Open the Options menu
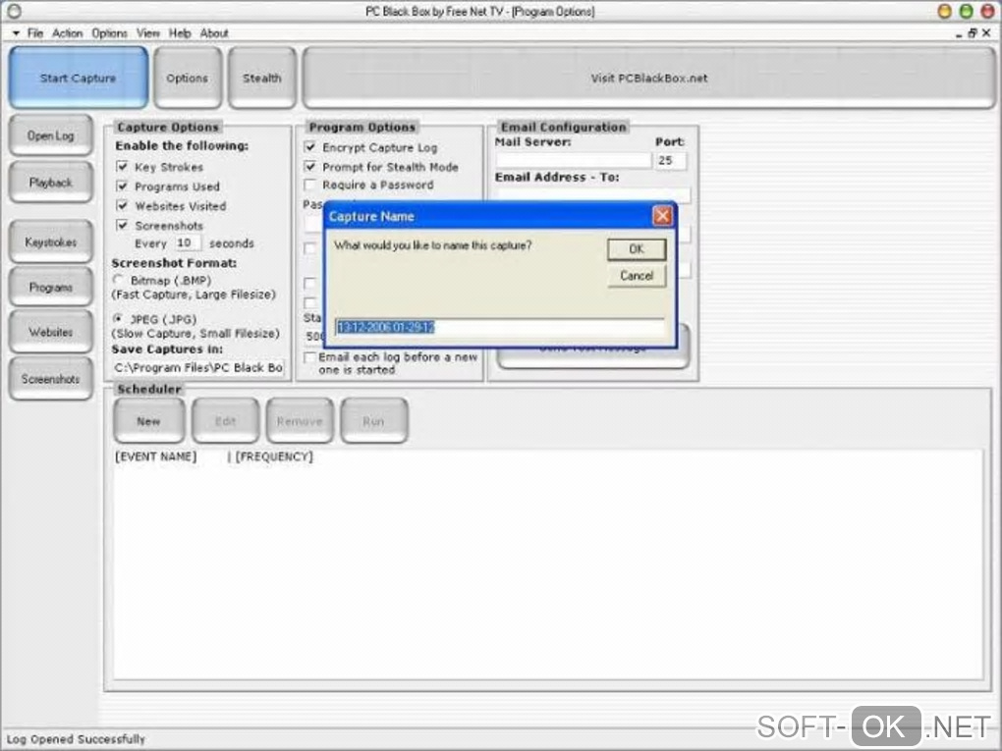 [x=109, y=33]
